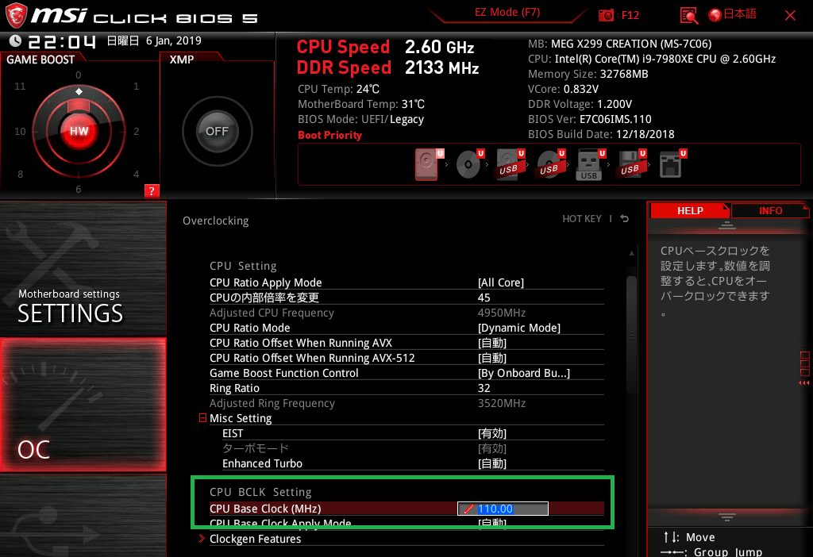The height and width of the screenshot is (557, 813).
Task: Open Motherboard settings SETTINGS section
Action: coord(83,269)
